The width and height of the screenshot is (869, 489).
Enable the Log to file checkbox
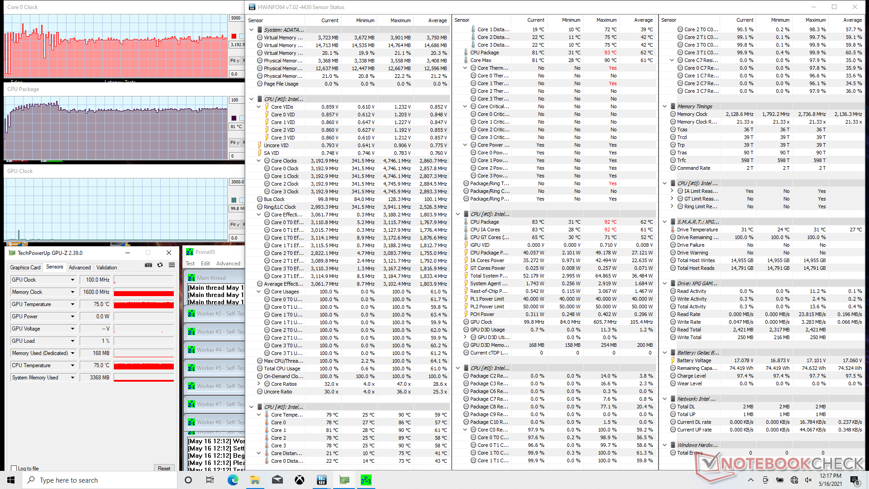pos(14,469)
